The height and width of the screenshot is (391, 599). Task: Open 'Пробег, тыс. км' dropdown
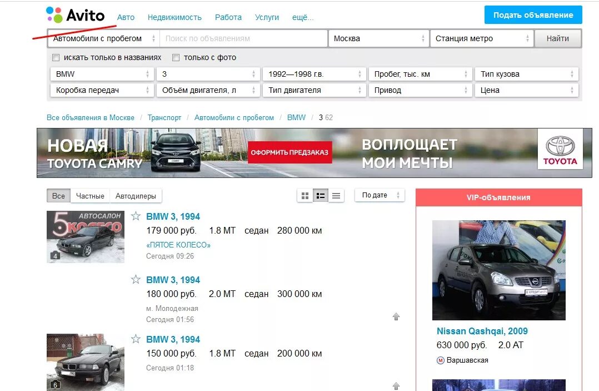421,74
